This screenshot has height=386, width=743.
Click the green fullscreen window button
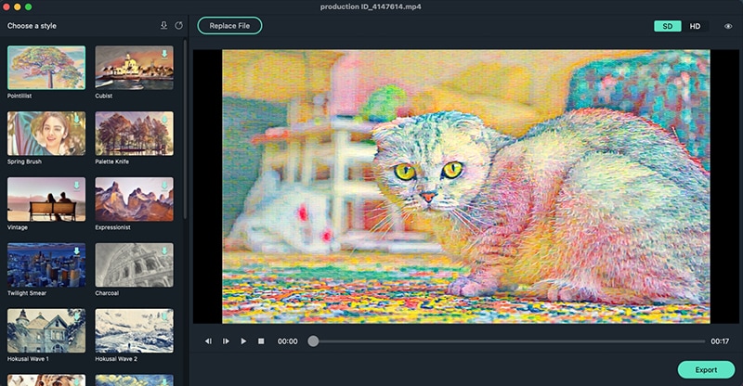(x=29, y=6)
